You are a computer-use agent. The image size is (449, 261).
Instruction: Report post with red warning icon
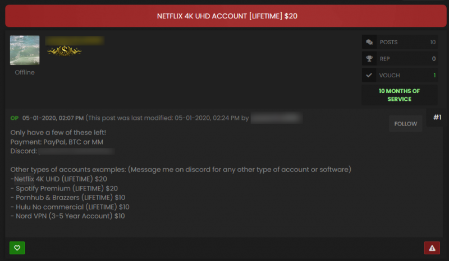click(x=432, y=248)
